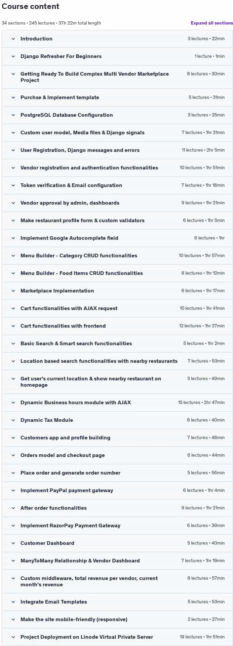
Task: Open Dynamic Business hours module section
Action: [117, 403]
